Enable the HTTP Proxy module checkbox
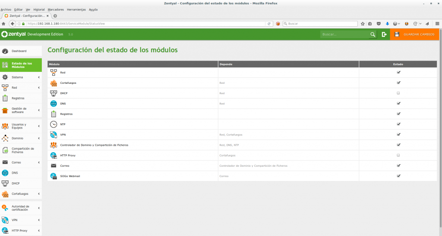 point(398,155)
